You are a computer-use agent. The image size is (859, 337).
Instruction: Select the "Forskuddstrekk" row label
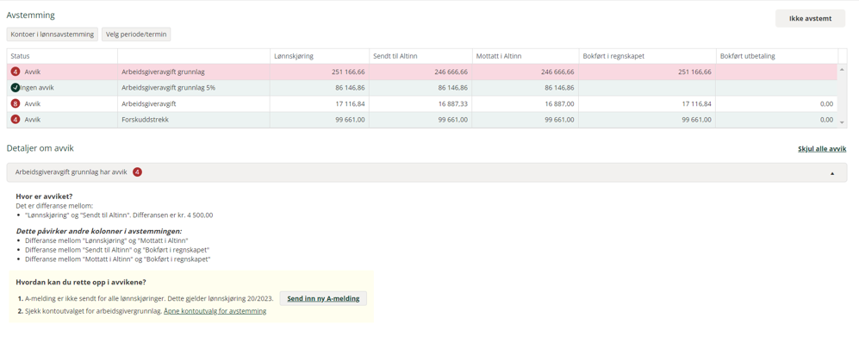[145, 120]
